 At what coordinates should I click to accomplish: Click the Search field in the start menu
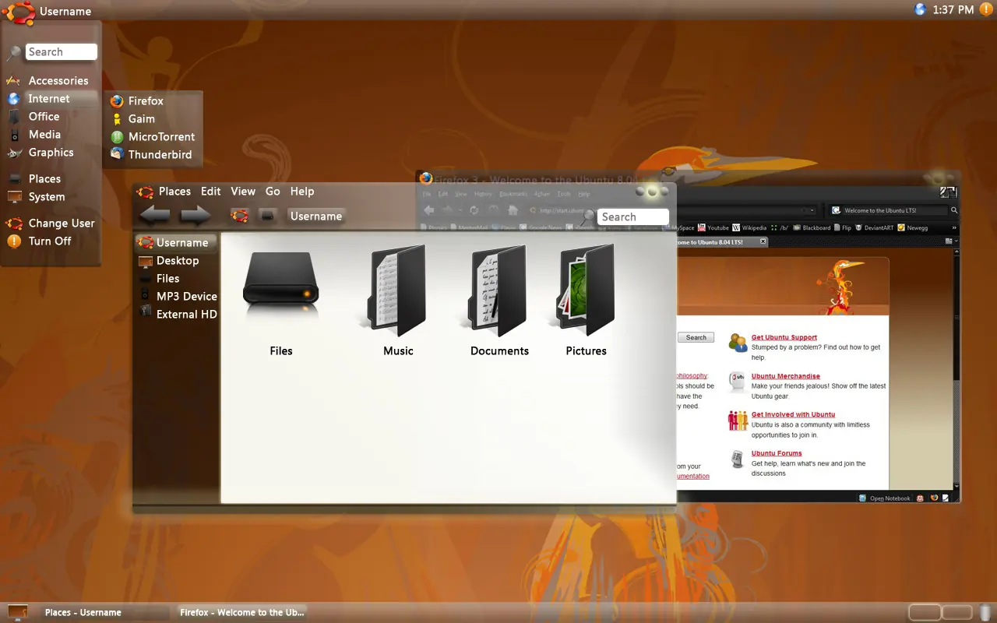(62, 51)
